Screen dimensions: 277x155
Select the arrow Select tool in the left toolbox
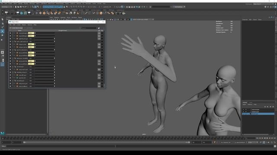pyautogui.click(x=2, y=19)
